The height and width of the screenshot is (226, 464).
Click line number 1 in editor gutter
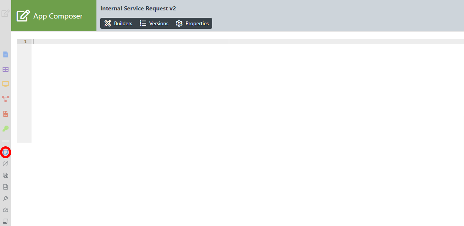coord(25,41)
